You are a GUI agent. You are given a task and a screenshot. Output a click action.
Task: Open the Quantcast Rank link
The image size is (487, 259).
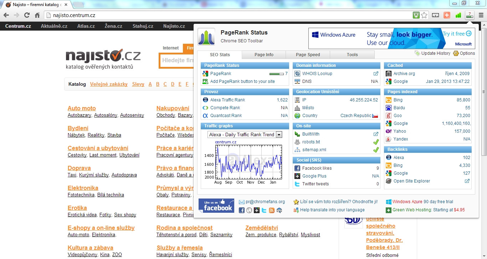pos(226,116)
